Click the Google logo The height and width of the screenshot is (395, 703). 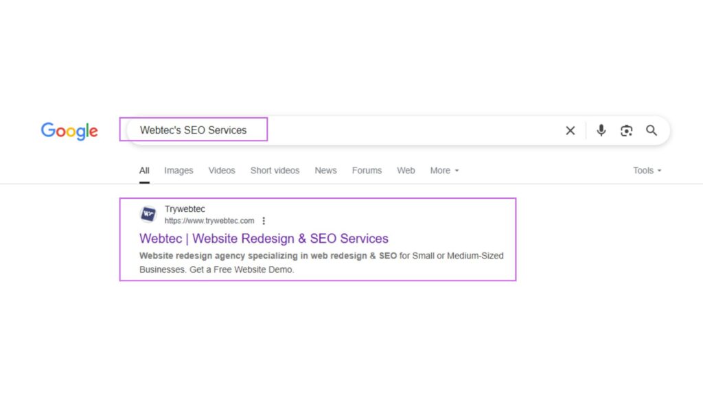point(69,131)
